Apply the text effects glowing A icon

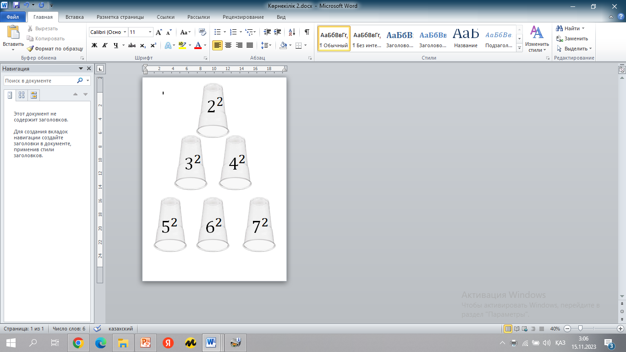click(x=168, y=45)
